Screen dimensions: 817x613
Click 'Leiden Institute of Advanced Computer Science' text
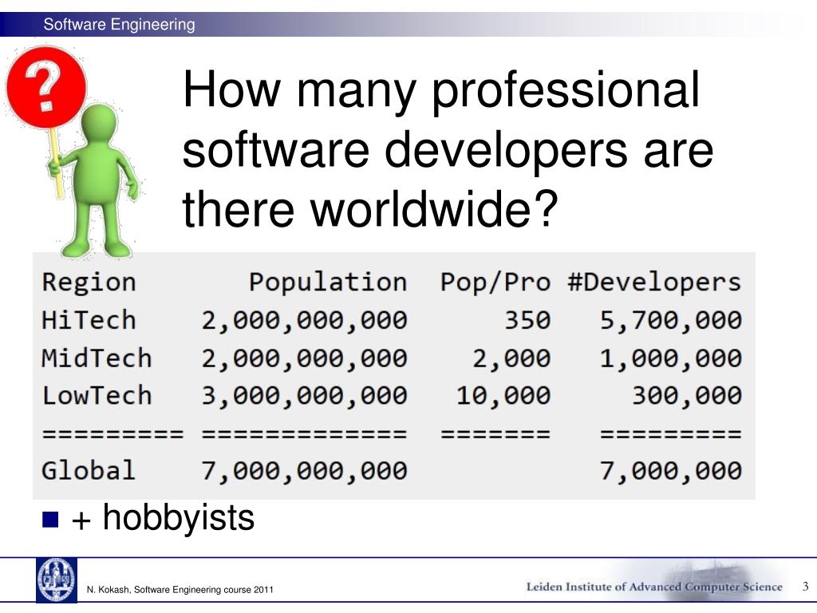pyautogui.click(x=654, y=587)
